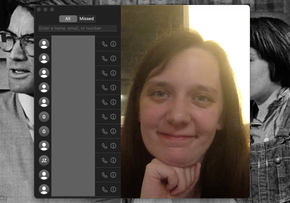Open info for the top call entry

click(113, 44)
